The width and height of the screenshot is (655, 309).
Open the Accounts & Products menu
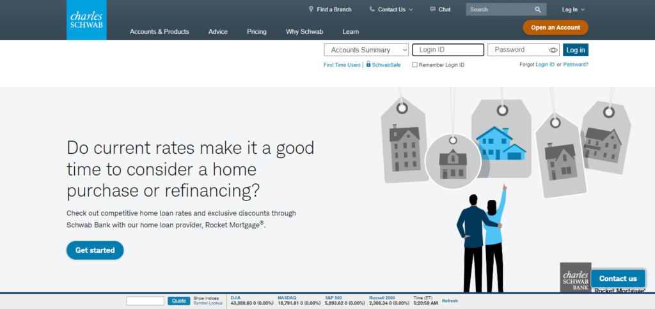[159, 31]
